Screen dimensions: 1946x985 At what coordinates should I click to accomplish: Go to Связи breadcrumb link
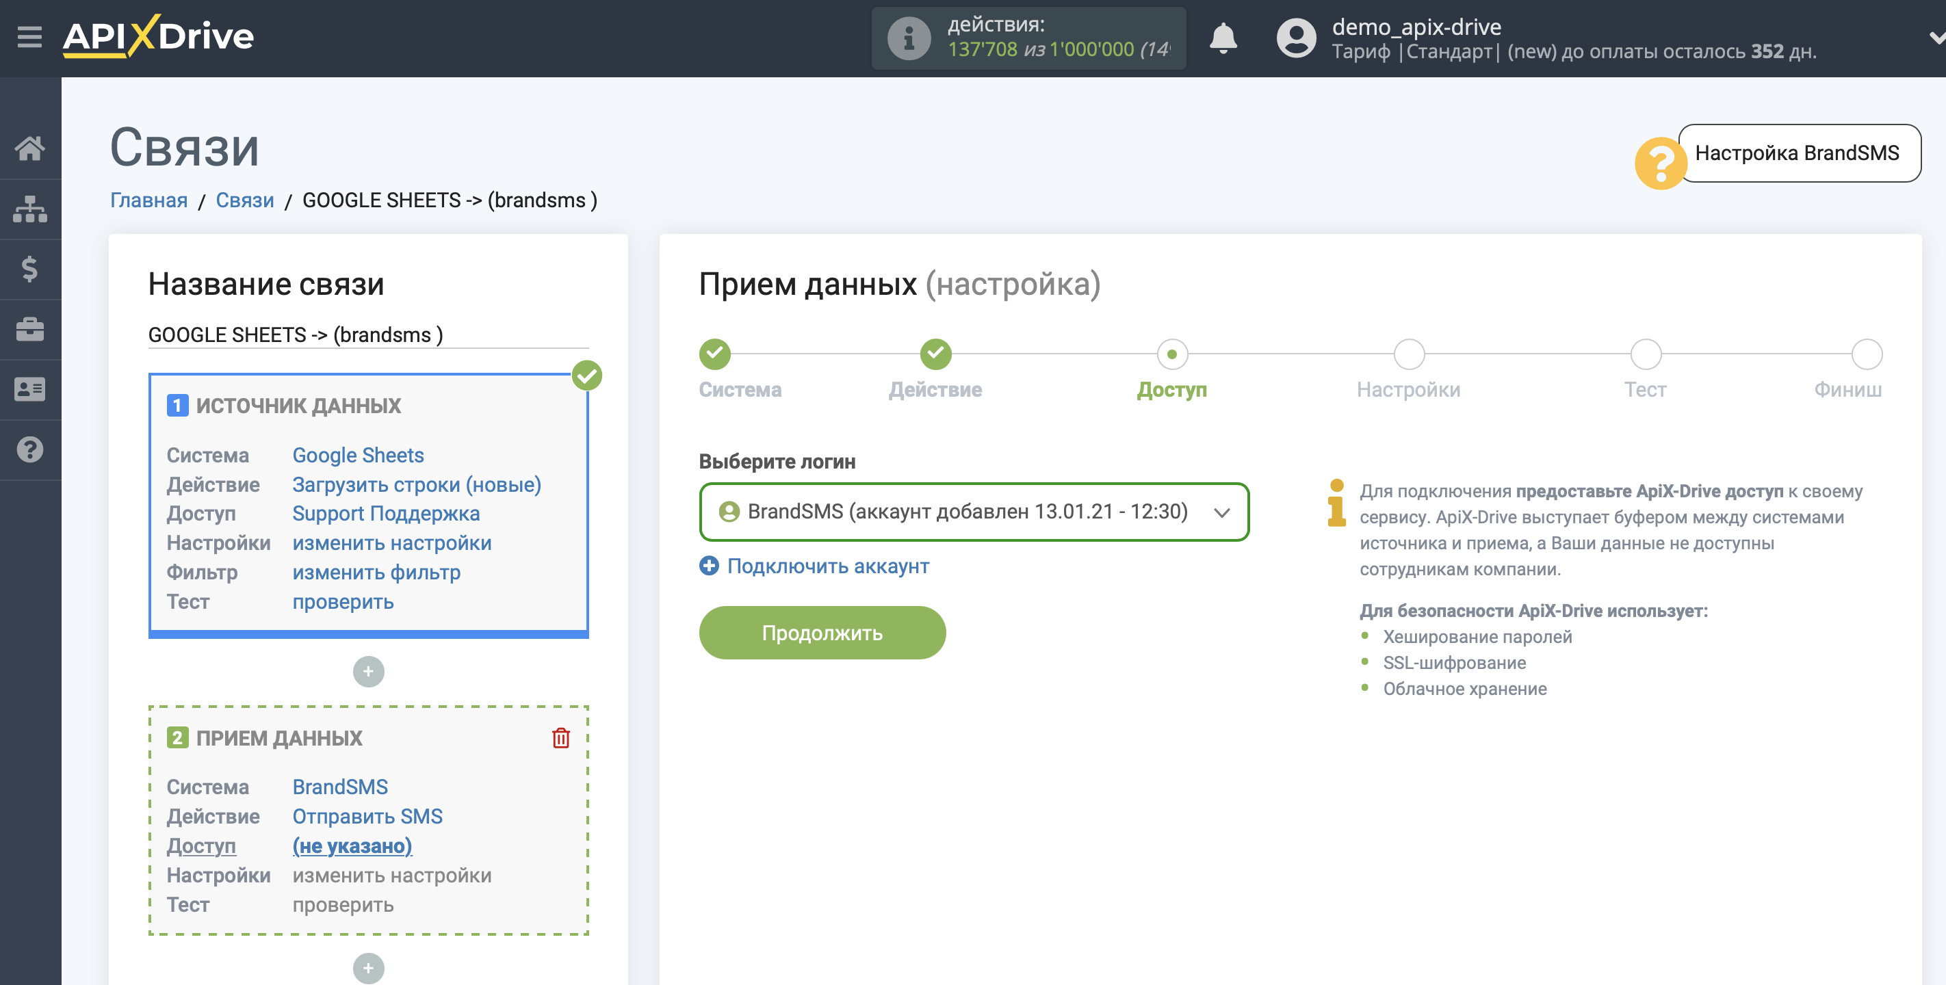tap(245, 200)
